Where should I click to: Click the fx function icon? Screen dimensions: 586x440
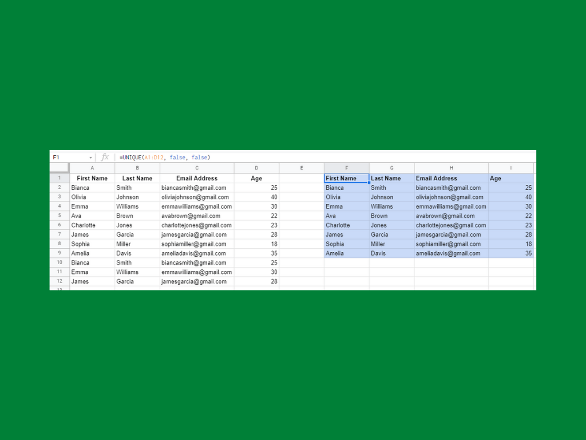pos(105,157)
